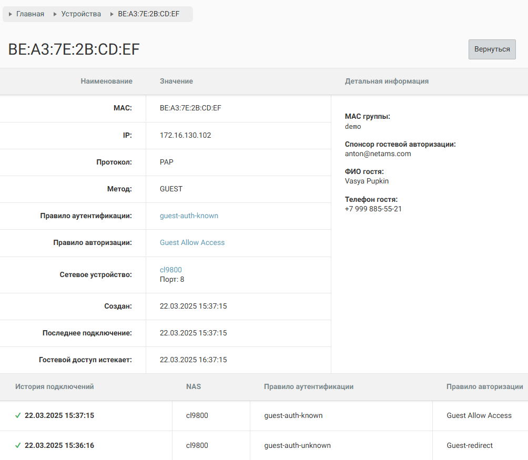Image resolution: width=528 pixels, height=460 pixels.
Task: Select the 22.03.2025 15:36:16 history entry
Action: (x=59, y=445)
